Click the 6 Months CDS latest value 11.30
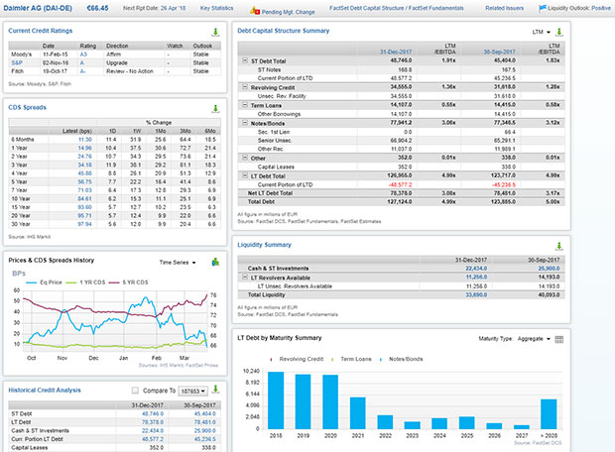 coord(85,140)
